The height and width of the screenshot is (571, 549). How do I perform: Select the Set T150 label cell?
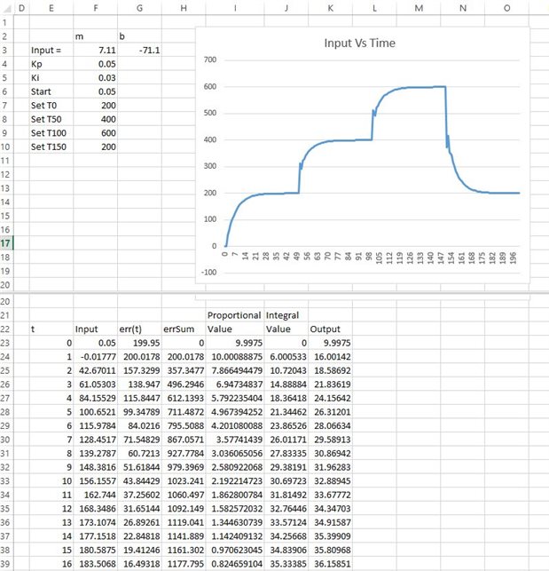(51, 147)
